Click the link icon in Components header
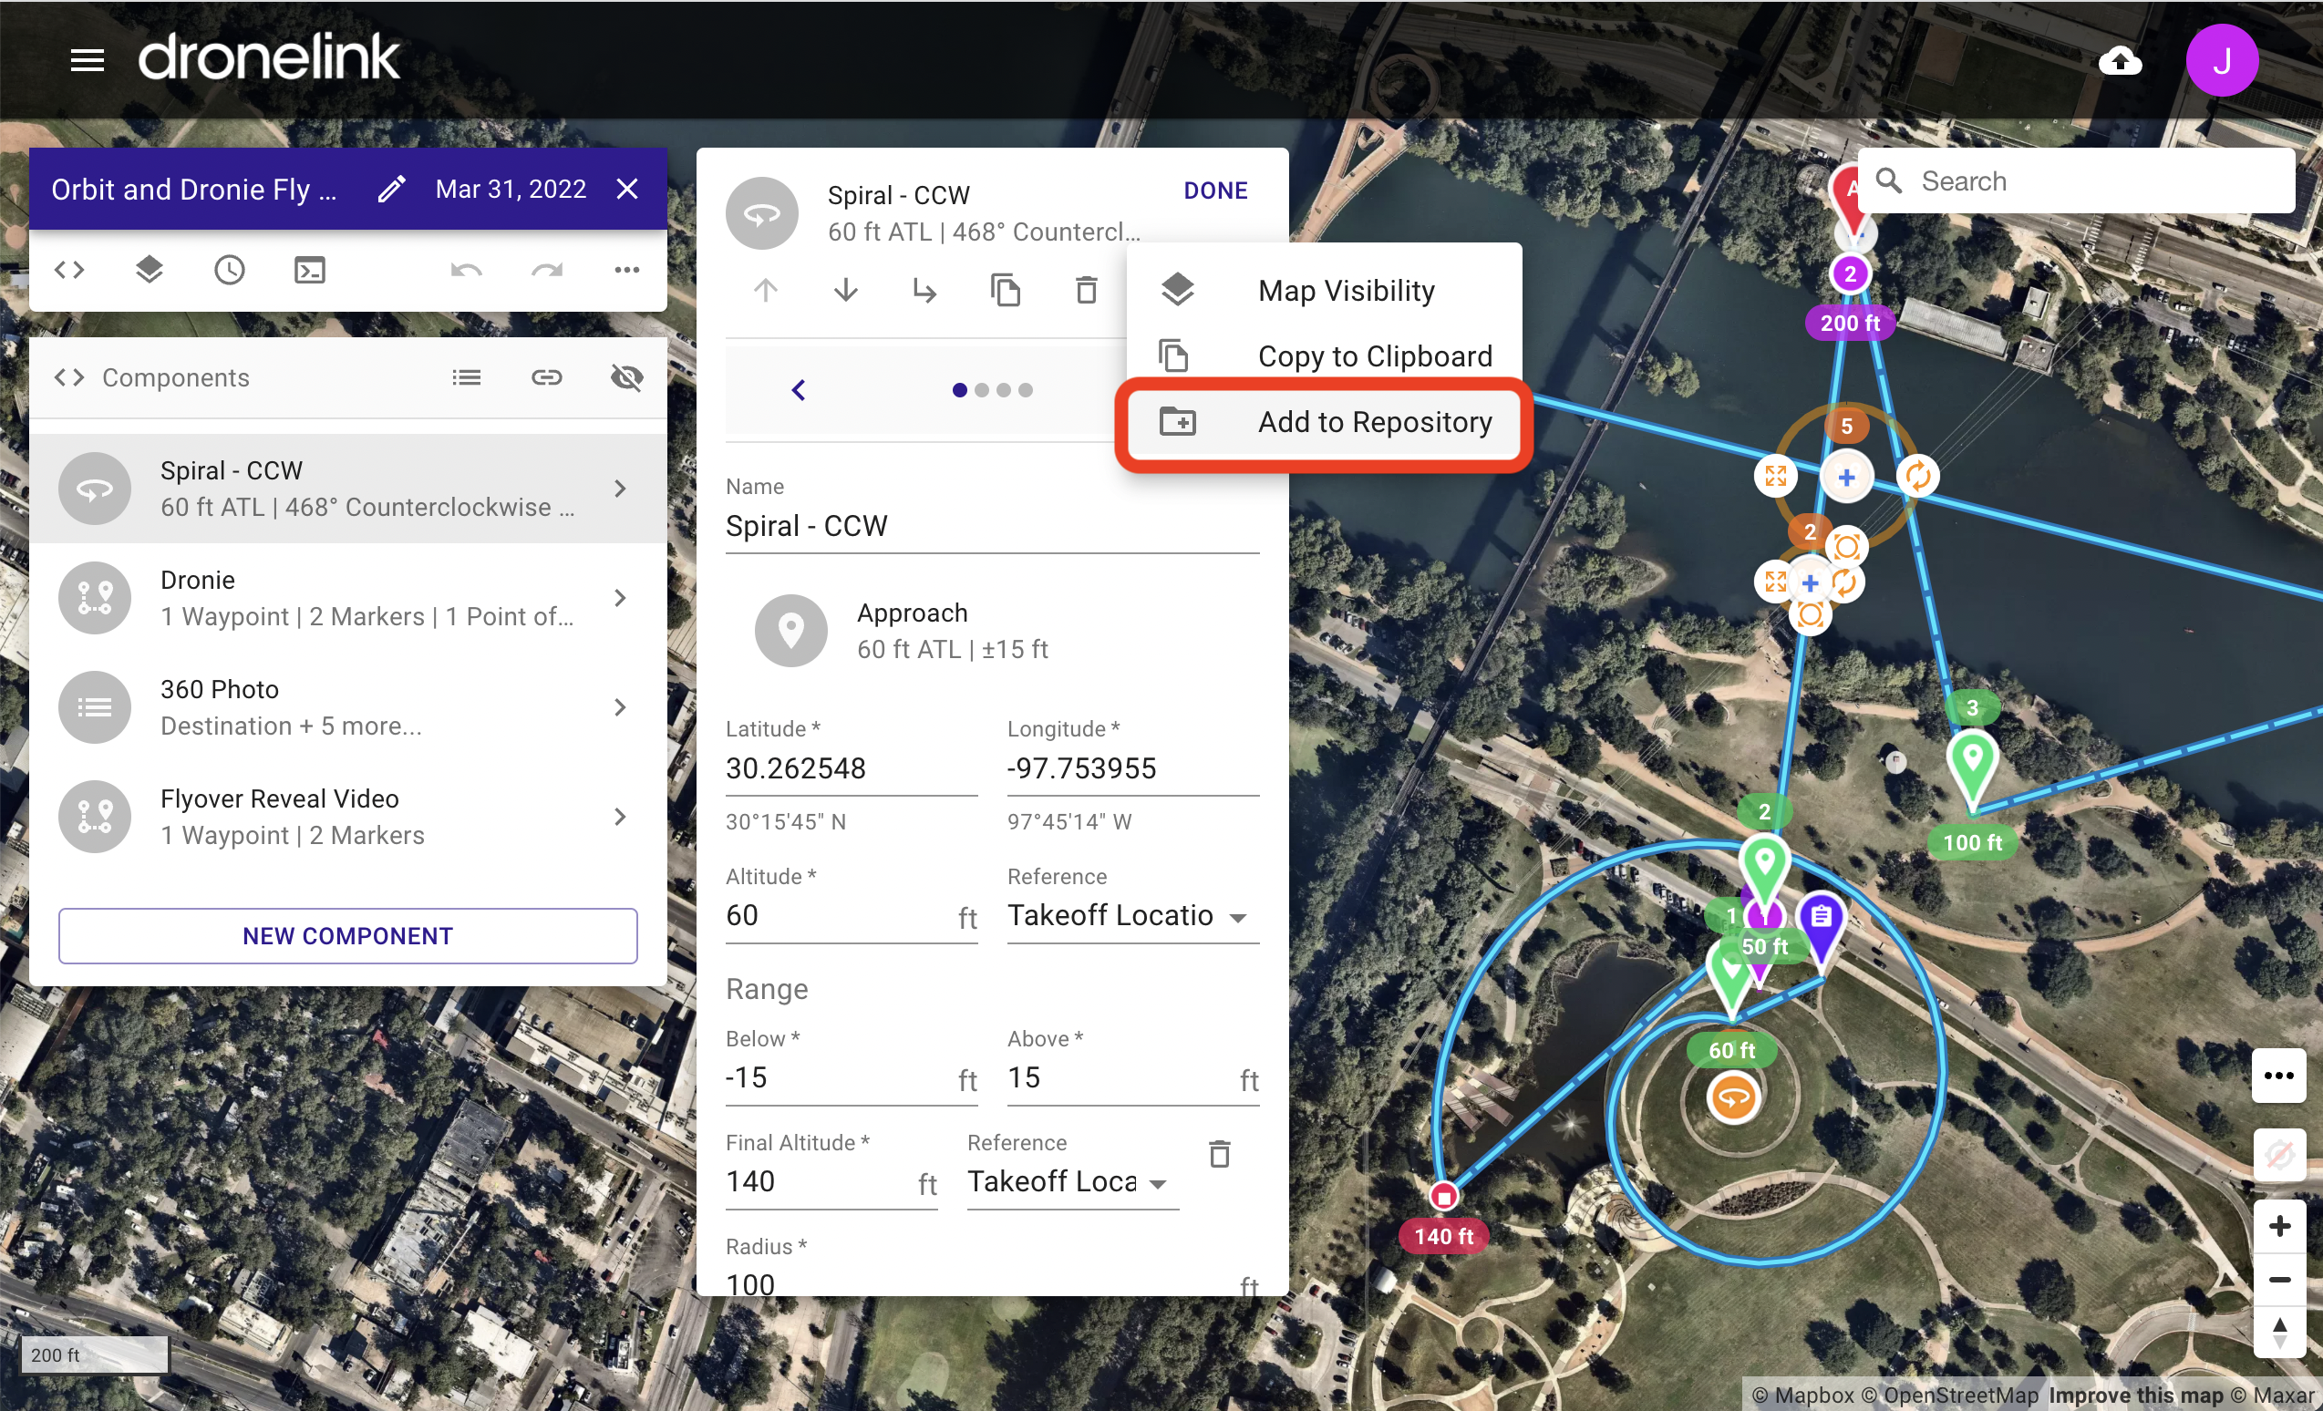The height and width of the screenshot is (1411, 2323). (x=547, y=378)
